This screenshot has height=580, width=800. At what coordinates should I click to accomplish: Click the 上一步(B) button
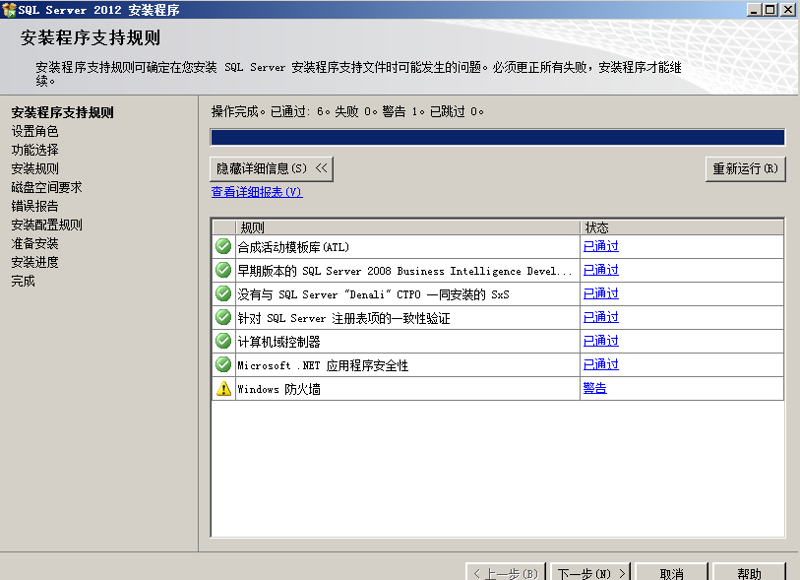click(506, 573)
